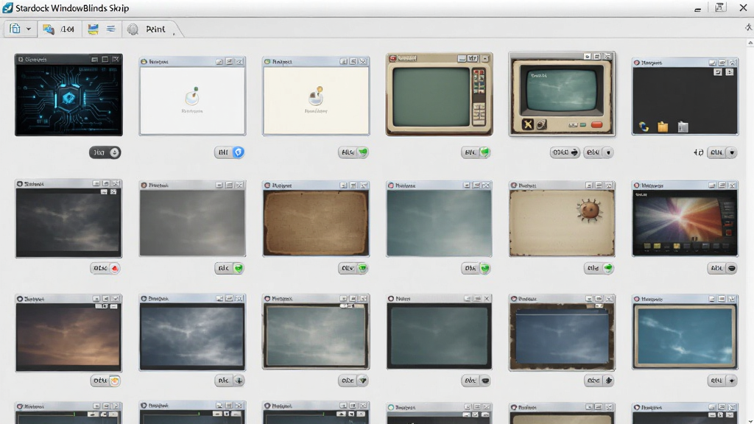Click the pin icon at toolbar's far right

(748, 27)
